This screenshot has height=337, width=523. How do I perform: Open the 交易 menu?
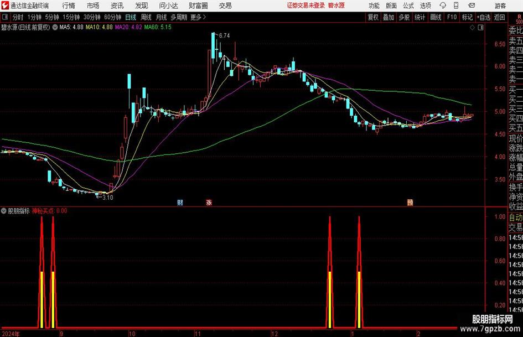(225, 6)
